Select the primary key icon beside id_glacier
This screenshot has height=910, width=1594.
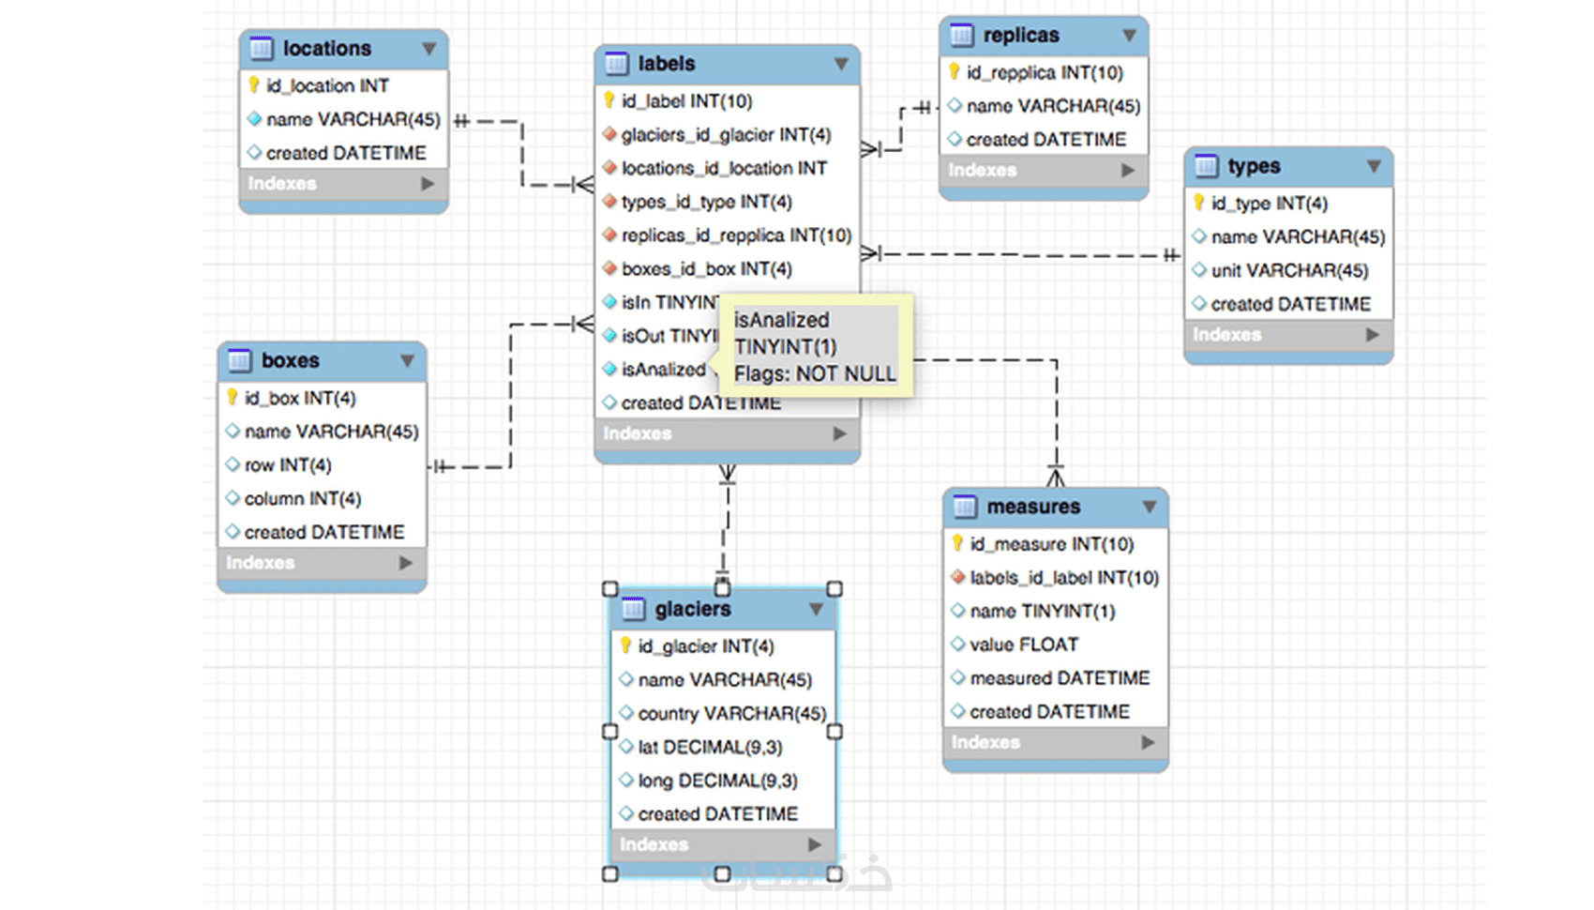[x=625, y=645]
